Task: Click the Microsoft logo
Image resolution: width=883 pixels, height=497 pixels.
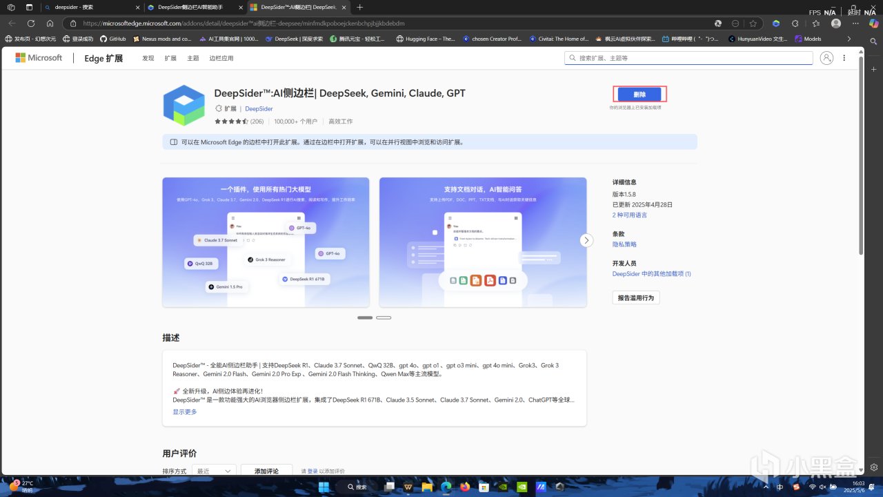Action: pos(39,58)
